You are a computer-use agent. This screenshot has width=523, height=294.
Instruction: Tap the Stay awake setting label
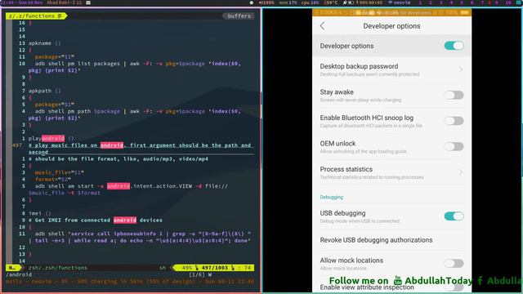(x=337, y=92)
